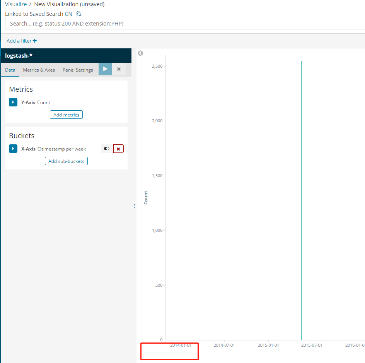Discard changes with the gray X button
This screenshot has height=363, width=365.
119,69
